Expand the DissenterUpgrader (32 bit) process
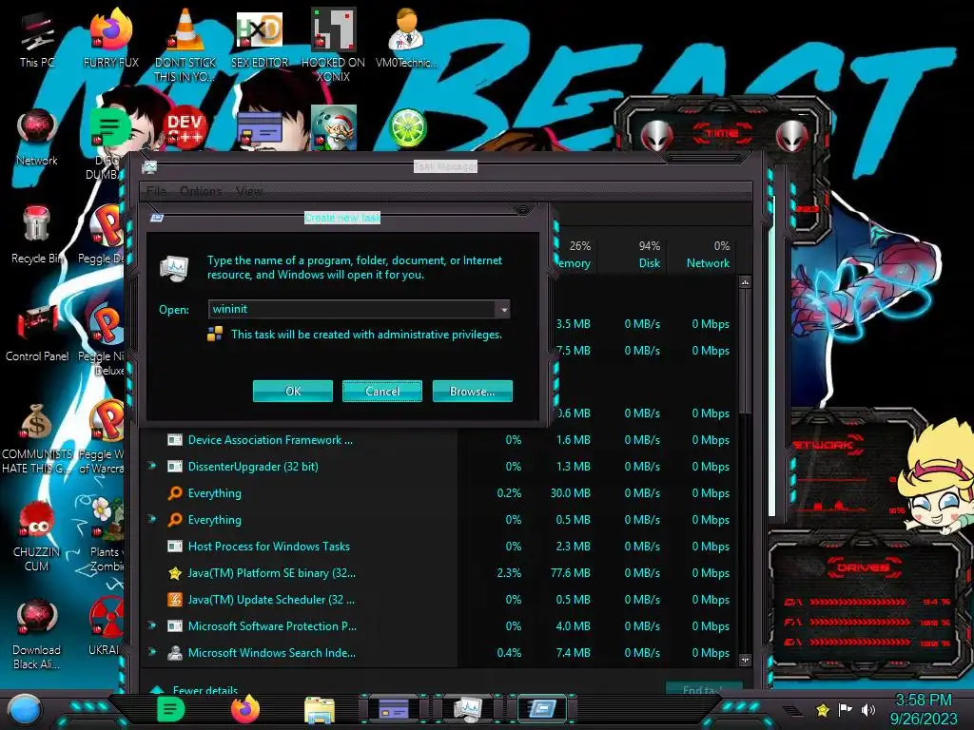 pyautogui.click(x=152, y=466)
